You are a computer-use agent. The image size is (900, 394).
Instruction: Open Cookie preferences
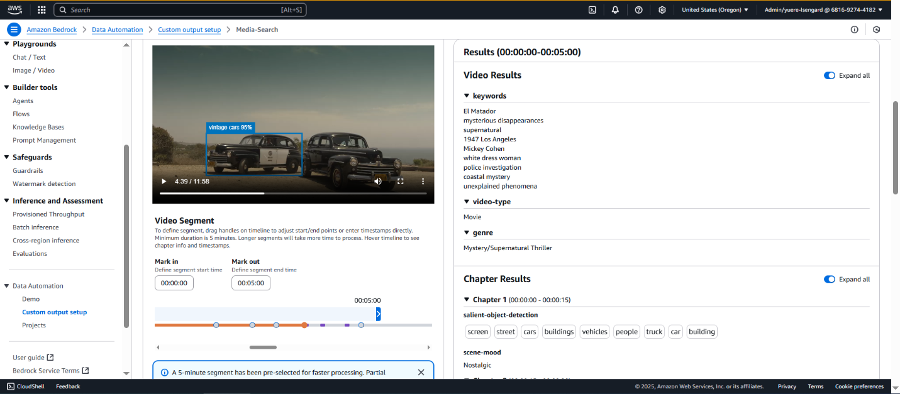(859, 386)
